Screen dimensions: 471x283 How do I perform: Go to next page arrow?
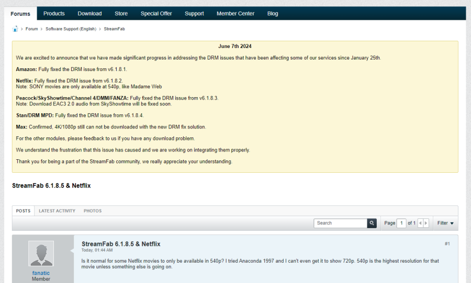click(x=425, y=223)
